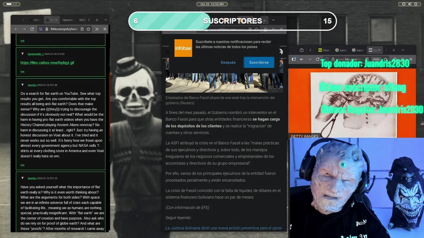424x238 pixels.
Task: Open the files.catbox.moe gif link
Action: (47, 62)
